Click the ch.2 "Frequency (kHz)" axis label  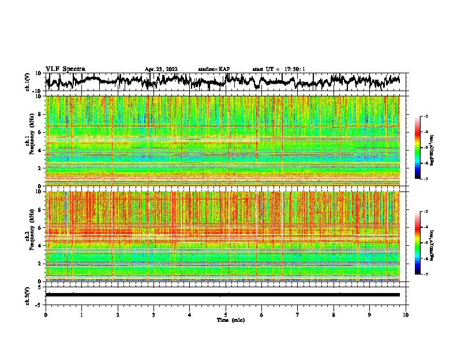pos(32,230)
